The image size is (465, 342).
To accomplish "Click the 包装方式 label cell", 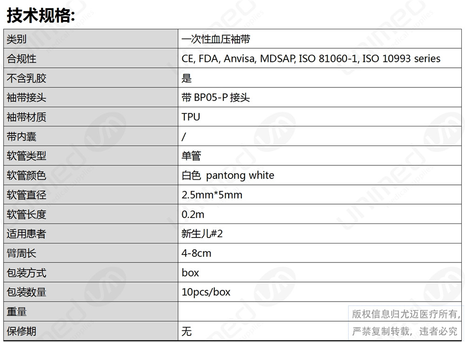I will click(91, 273).
